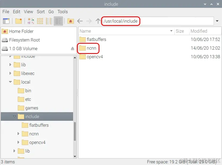Expand the lib node above libexec

coord(10,65)
